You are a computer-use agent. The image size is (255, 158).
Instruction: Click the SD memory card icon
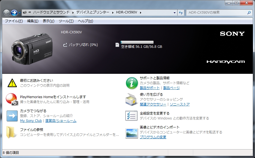[117, 45]
